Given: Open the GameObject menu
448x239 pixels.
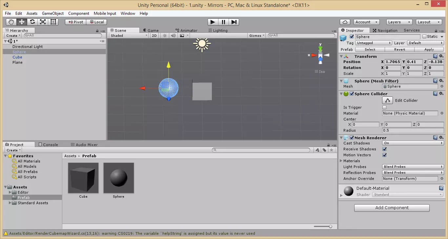Looking at the screenshot, I should [x=52, y=13].
